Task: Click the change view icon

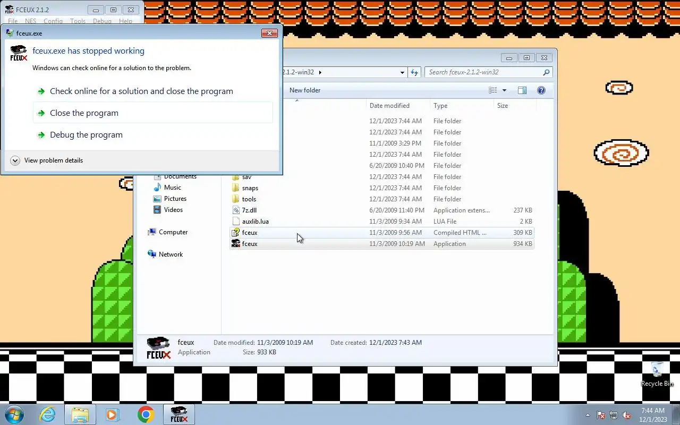Action: coord(493,90)
